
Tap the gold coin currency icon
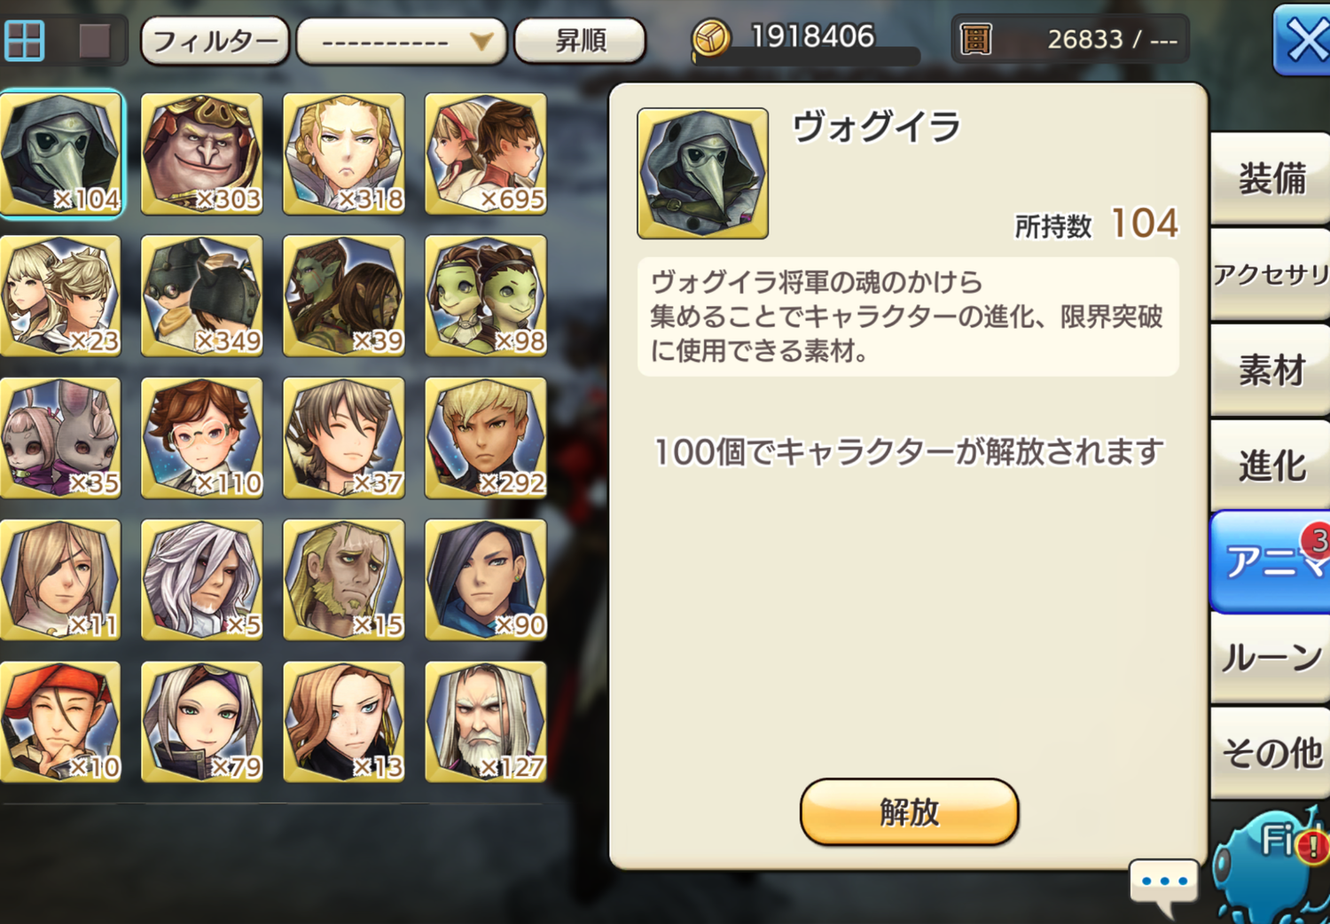[x=711, y=39]
